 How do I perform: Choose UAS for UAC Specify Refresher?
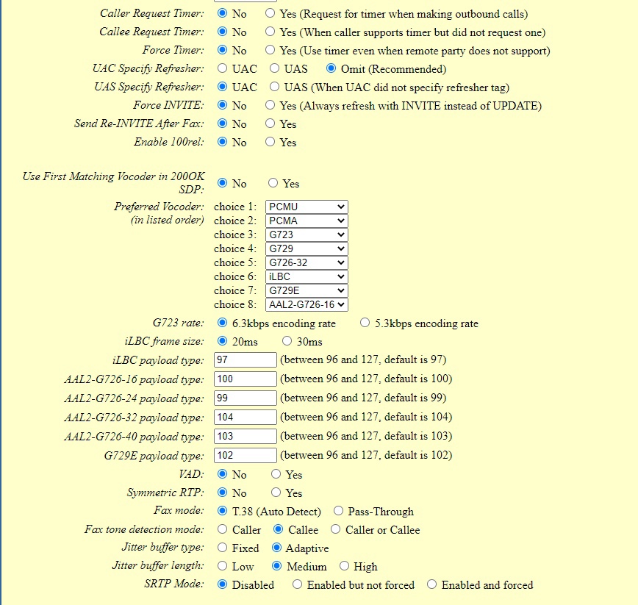tap(275, 68)
